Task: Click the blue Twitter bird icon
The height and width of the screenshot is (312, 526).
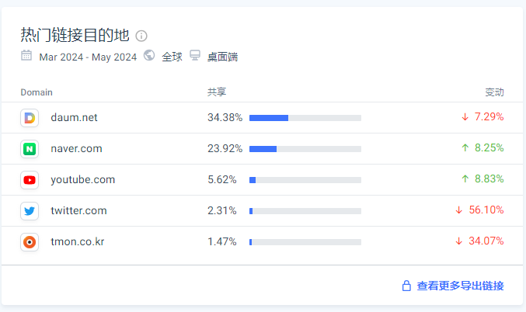Action: click(30, 211)
